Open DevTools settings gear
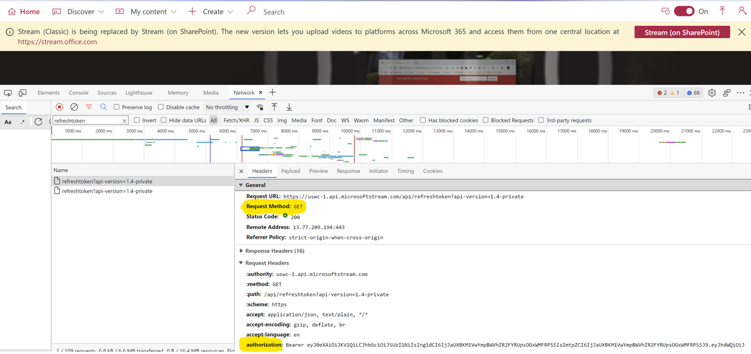 tap(712, 93)
